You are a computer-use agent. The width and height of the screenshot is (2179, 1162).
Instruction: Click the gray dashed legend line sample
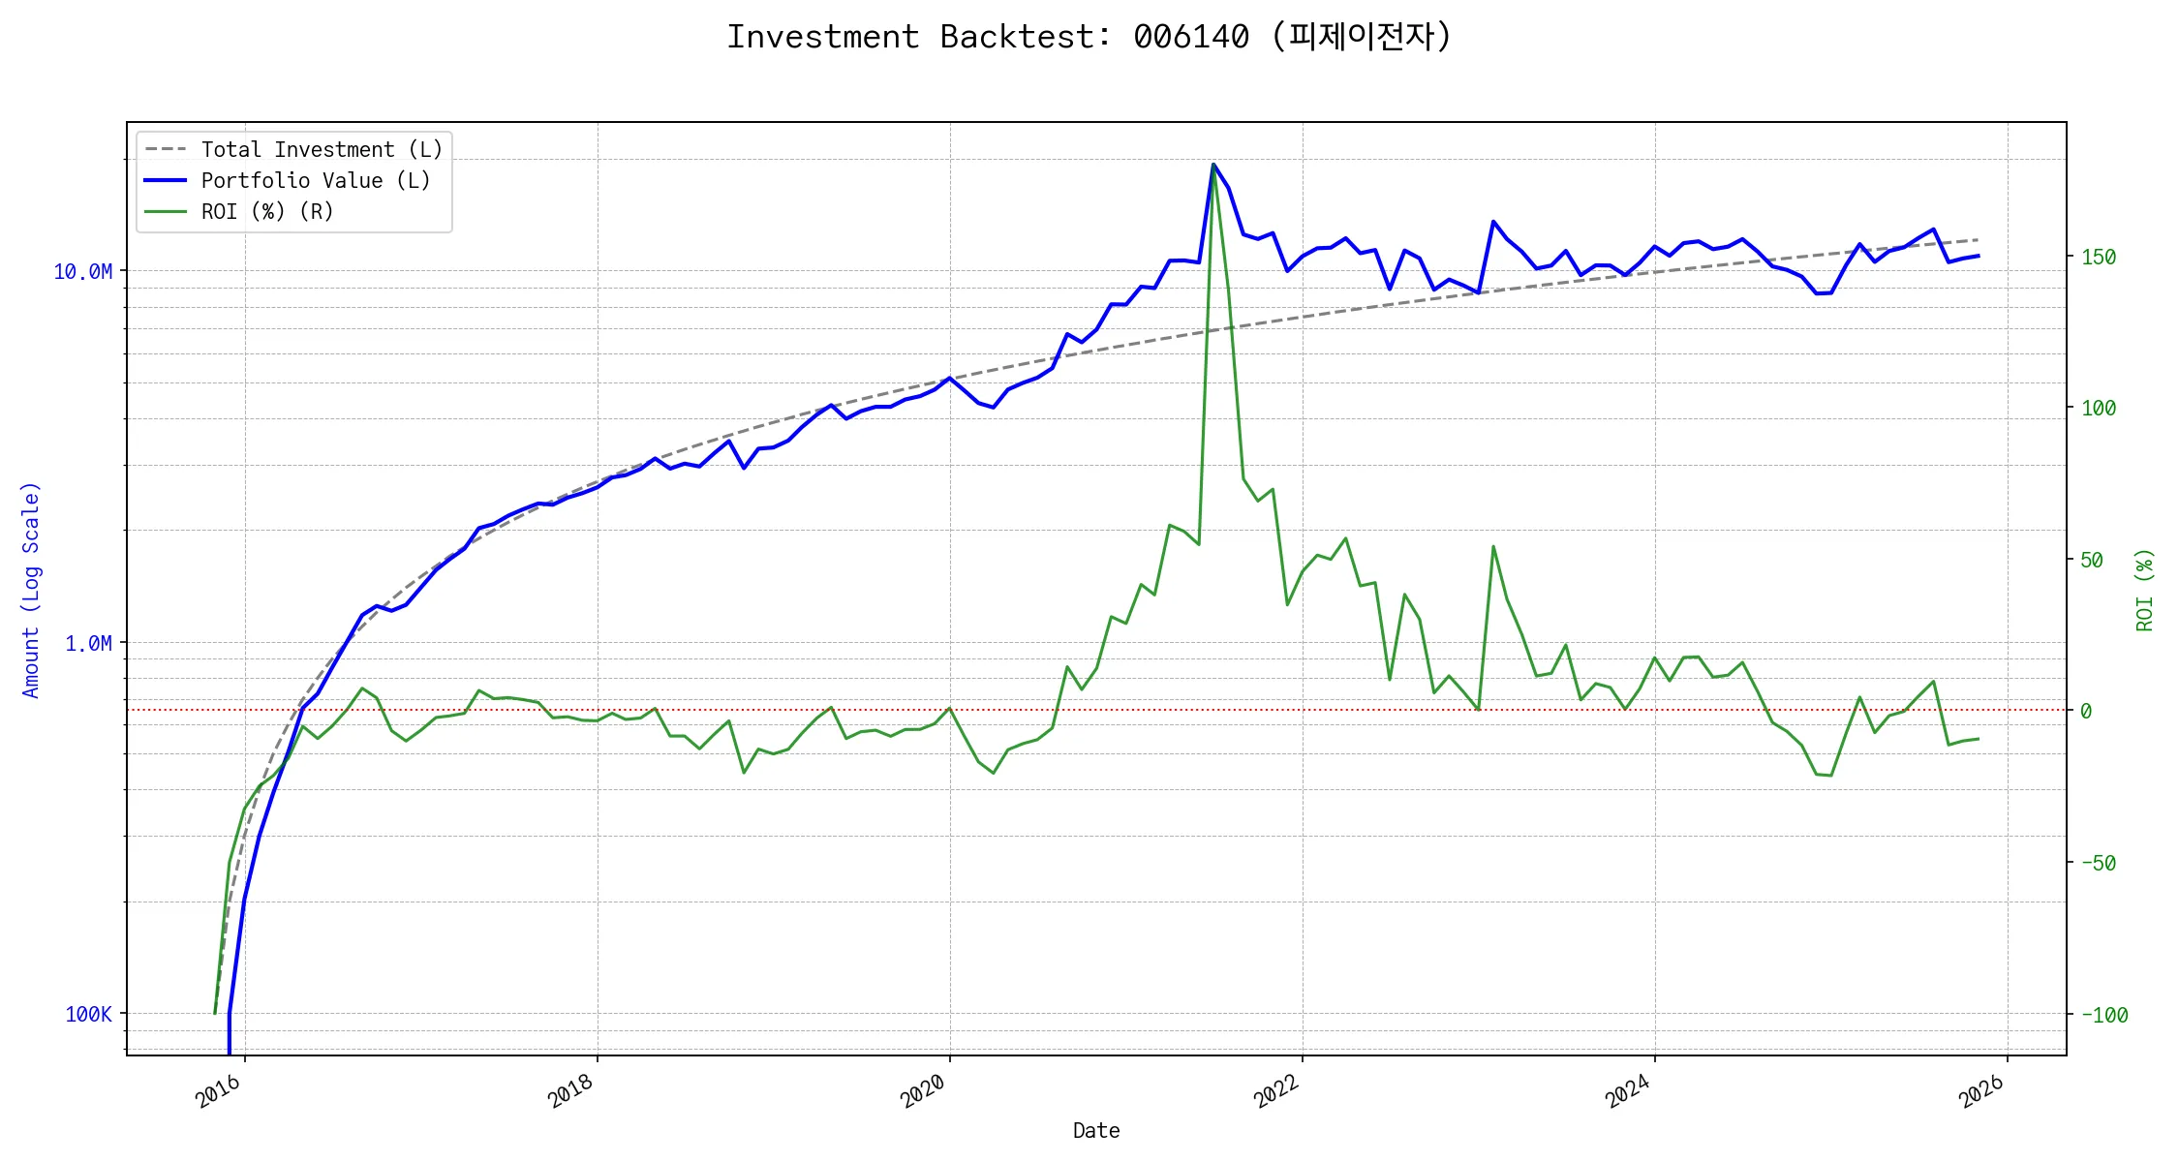click(x=166, y=149)
